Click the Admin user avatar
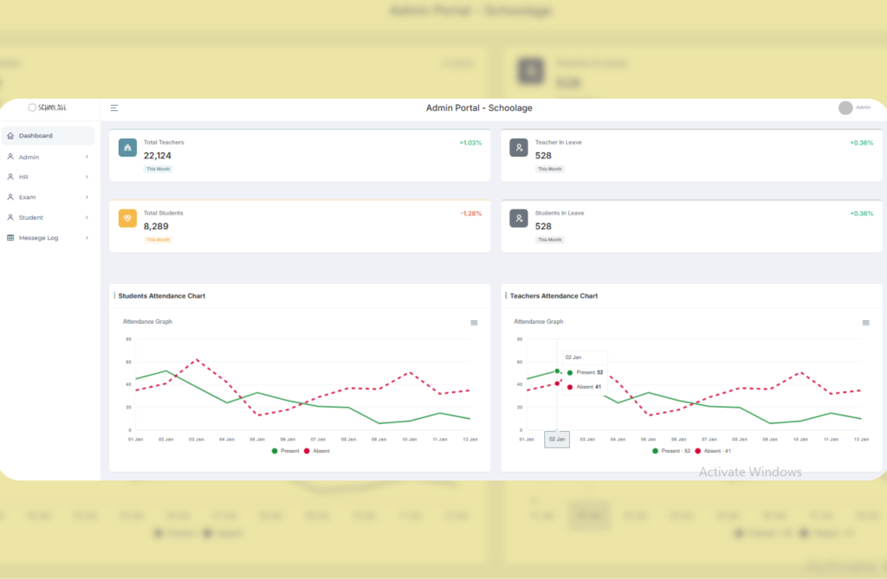This screenshot has width=887, height=579. [x=845, y=108]
